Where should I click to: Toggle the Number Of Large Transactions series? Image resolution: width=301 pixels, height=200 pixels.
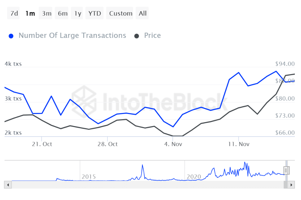coord(72,36)
